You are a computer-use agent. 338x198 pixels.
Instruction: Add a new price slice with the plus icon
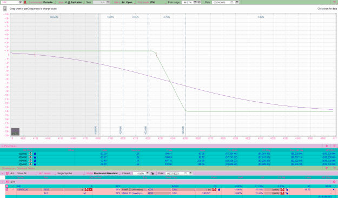[x=327, y=146]
